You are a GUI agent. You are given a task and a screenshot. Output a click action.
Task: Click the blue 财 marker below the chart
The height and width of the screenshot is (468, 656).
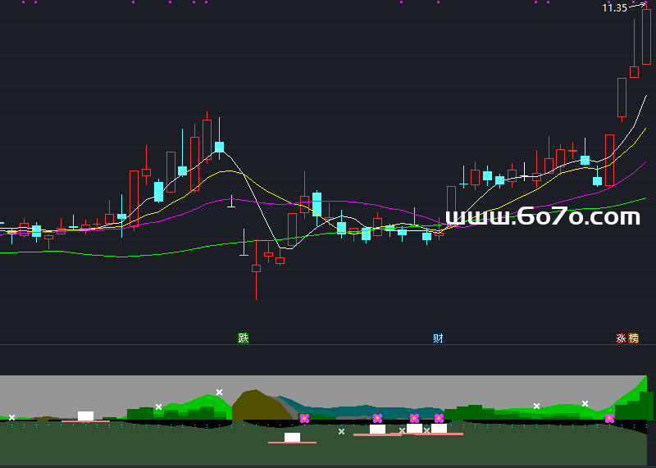(439, 338)
